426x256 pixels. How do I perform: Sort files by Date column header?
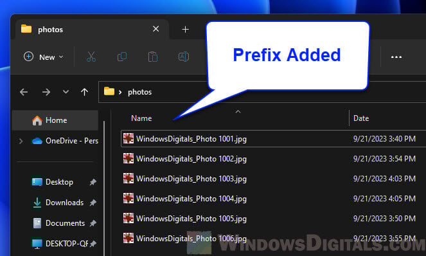coord(361,118)
